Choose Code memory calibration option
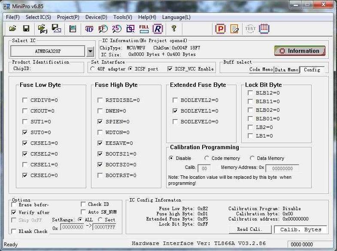The width and height of the screenshot is (337, 251). tap(207, 158)
